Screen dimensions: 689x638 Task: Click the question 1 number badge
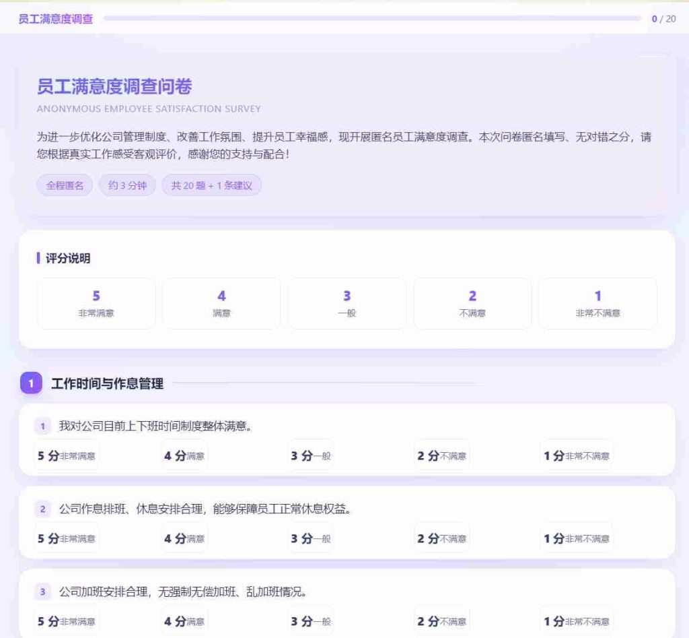42,426
